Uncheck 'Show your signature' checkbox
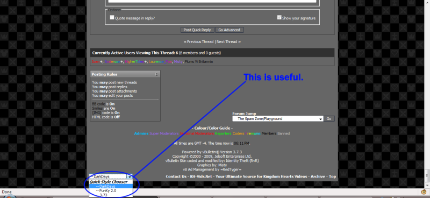 (x=279, y=17)
